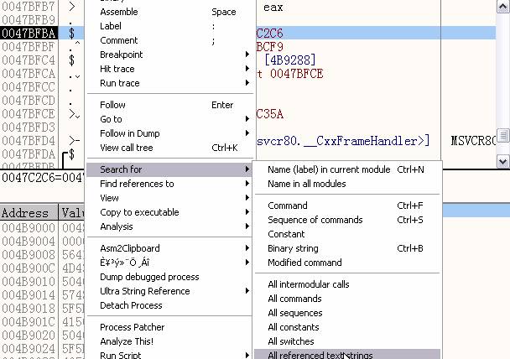Choose Name (label) in current module
This screenshot has width=510, height=359.
click(347, 169)
